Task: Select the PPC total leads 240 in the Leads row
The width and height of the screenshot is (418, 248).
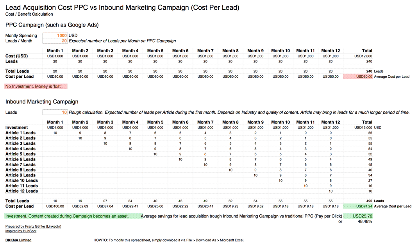Action: (x=369, y=62)
